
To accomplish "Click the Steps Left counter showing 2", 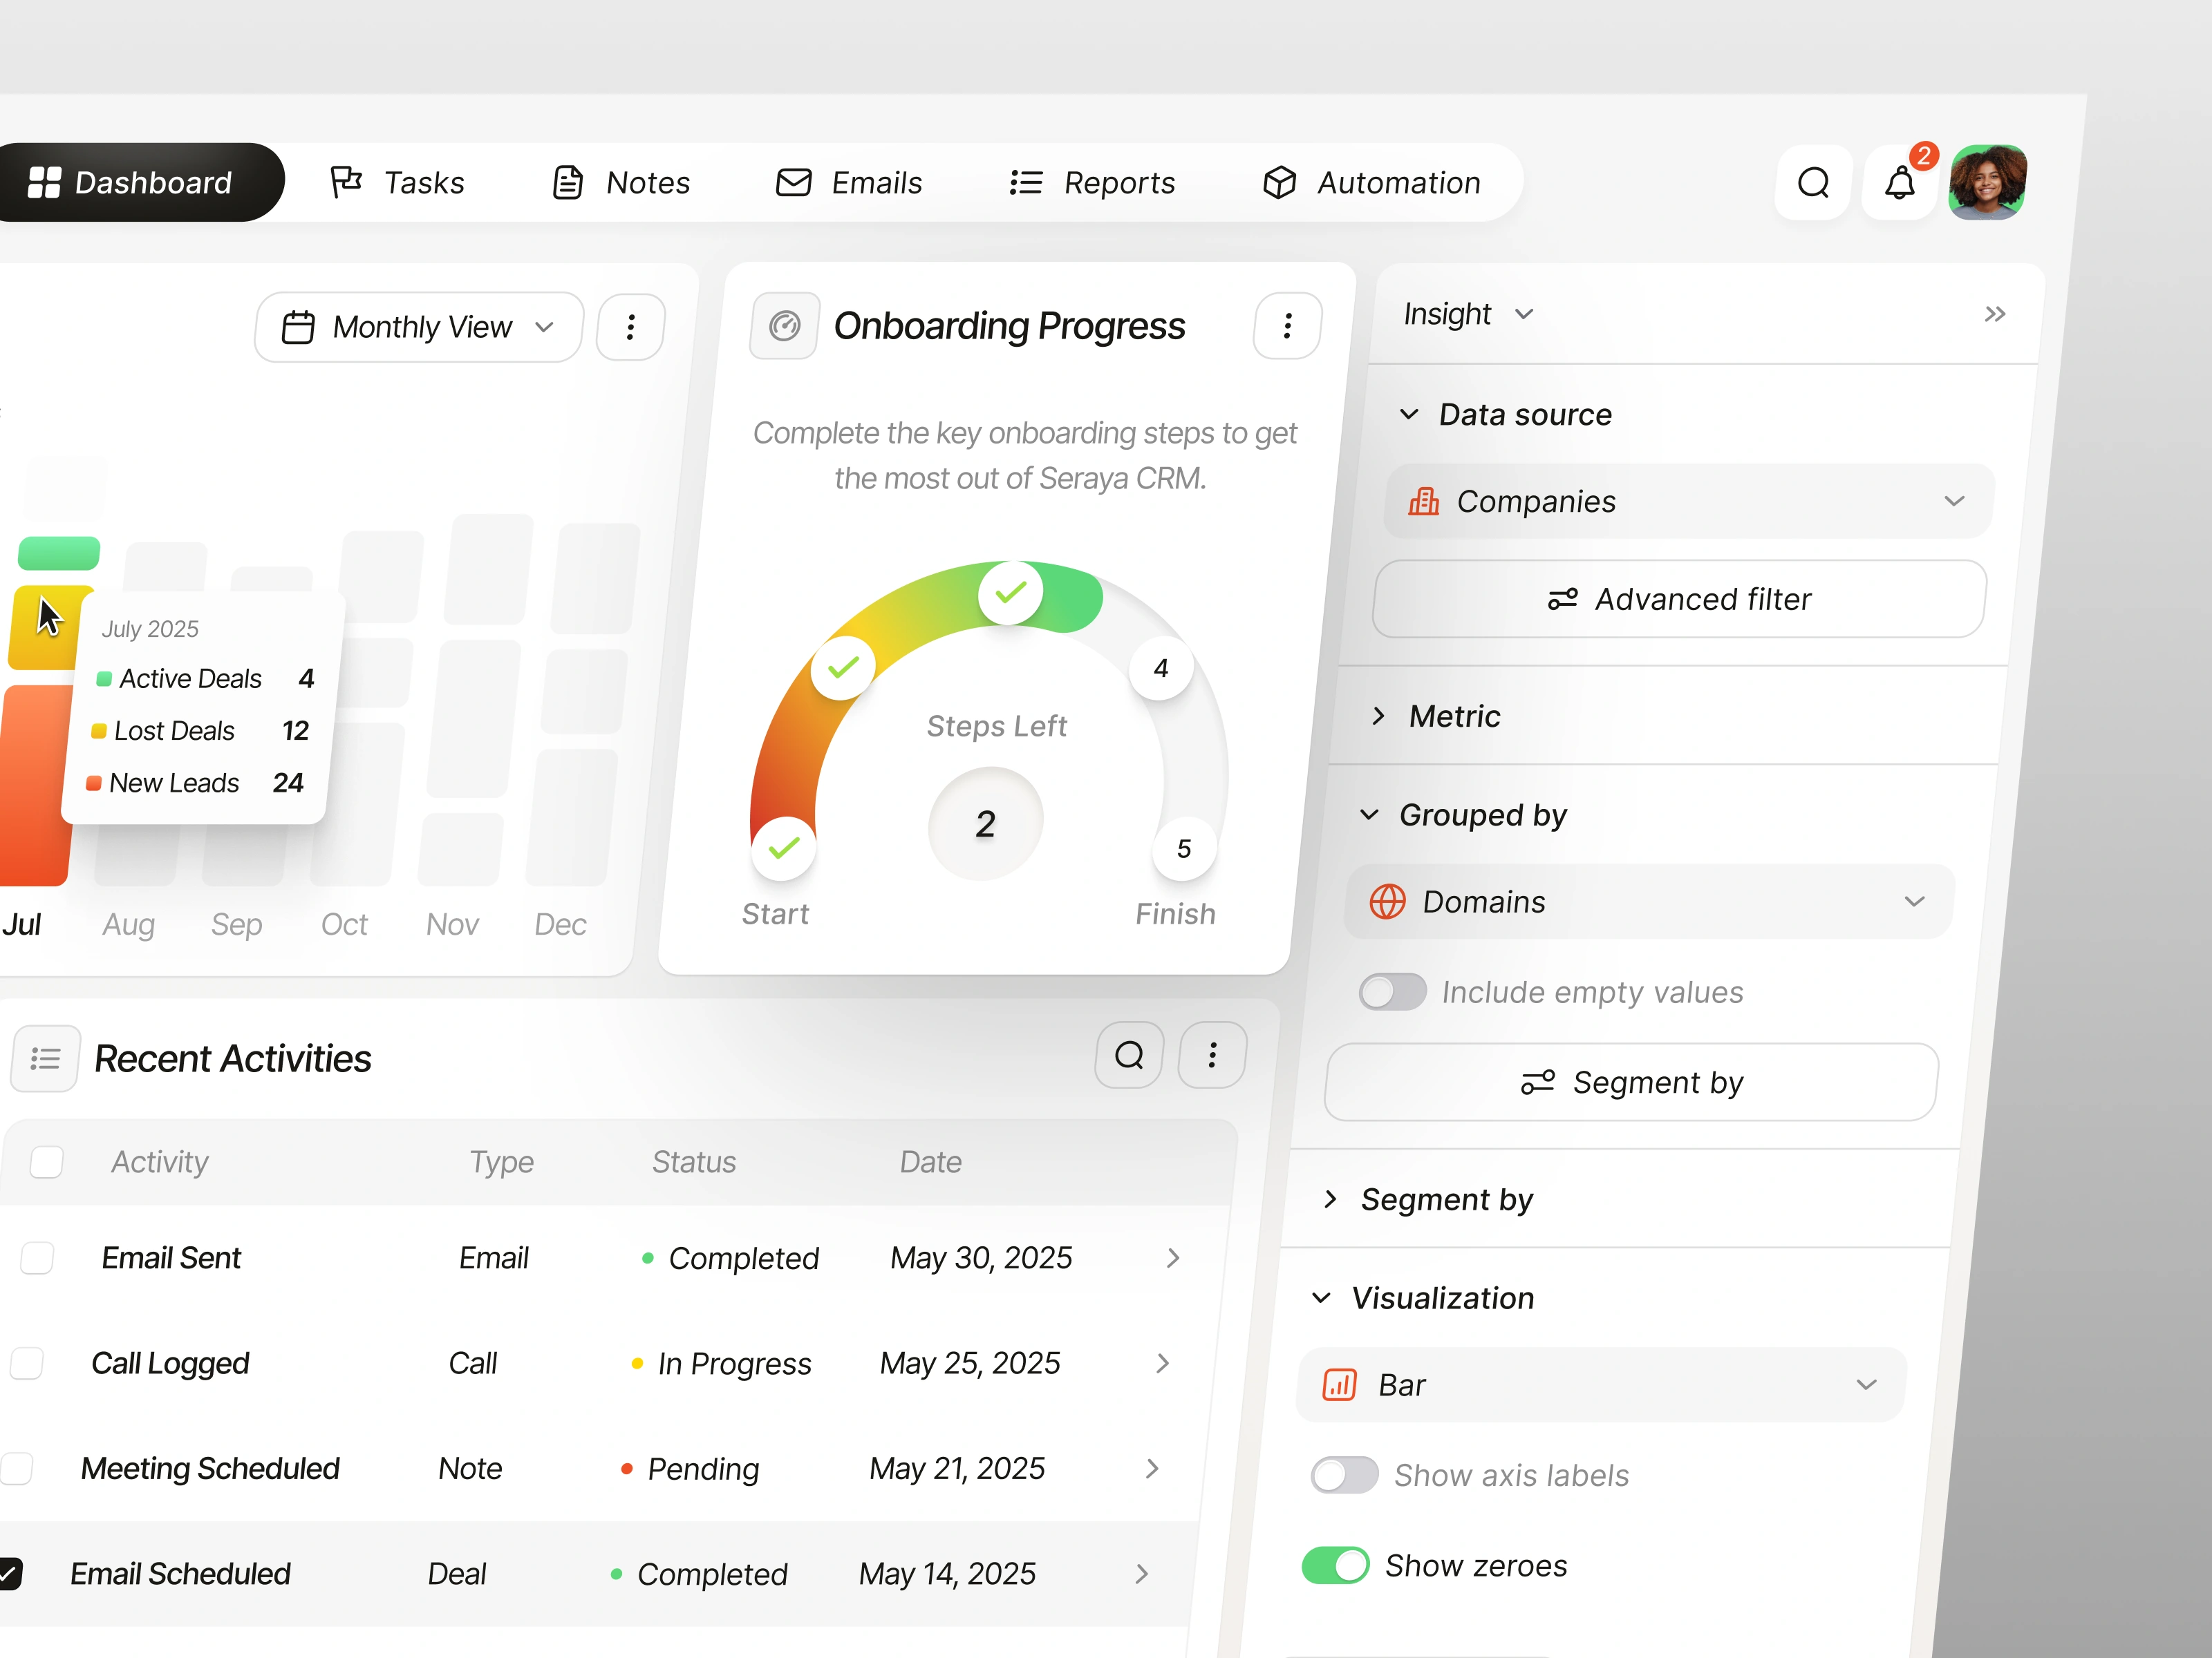I will [985, 823].
